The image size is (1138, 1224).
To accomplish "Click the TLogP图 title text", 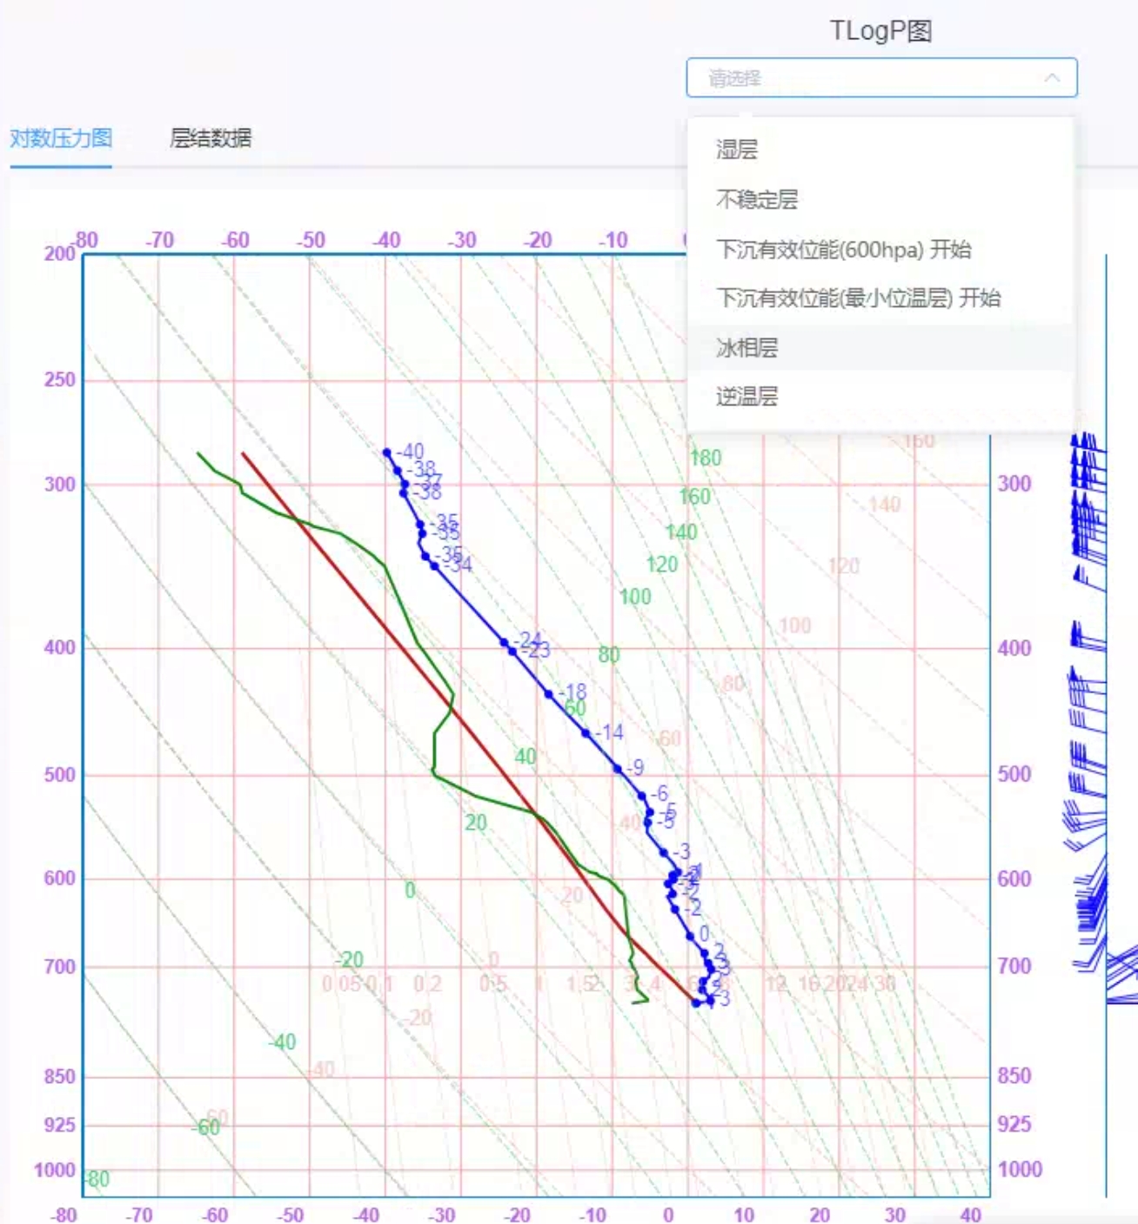I will click(x=881, y=31).
